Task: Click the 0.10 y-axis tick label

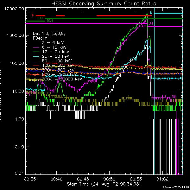Action: pos(20,147)
